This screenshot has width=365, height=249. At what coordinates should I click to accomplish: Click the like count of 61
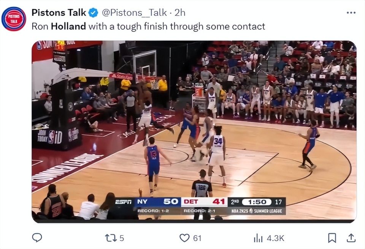tap(197, 238)
